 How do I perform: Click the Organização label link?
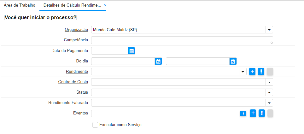coord(76,30)
